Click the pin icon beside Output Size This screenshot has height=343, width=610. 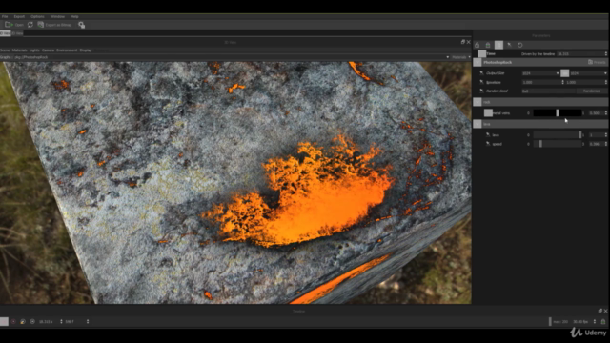481,73
